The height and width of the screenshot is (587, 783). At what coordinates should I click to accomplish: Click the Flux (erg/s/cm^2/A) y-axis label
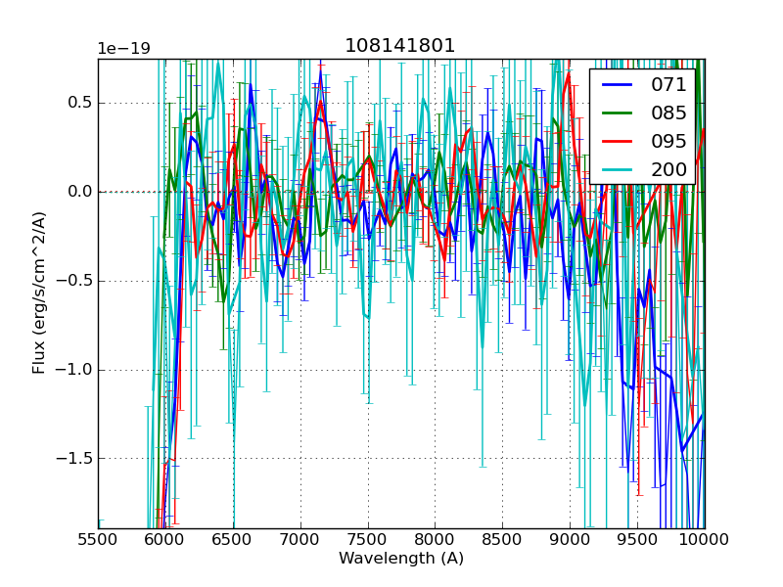(x=39, y=293)
